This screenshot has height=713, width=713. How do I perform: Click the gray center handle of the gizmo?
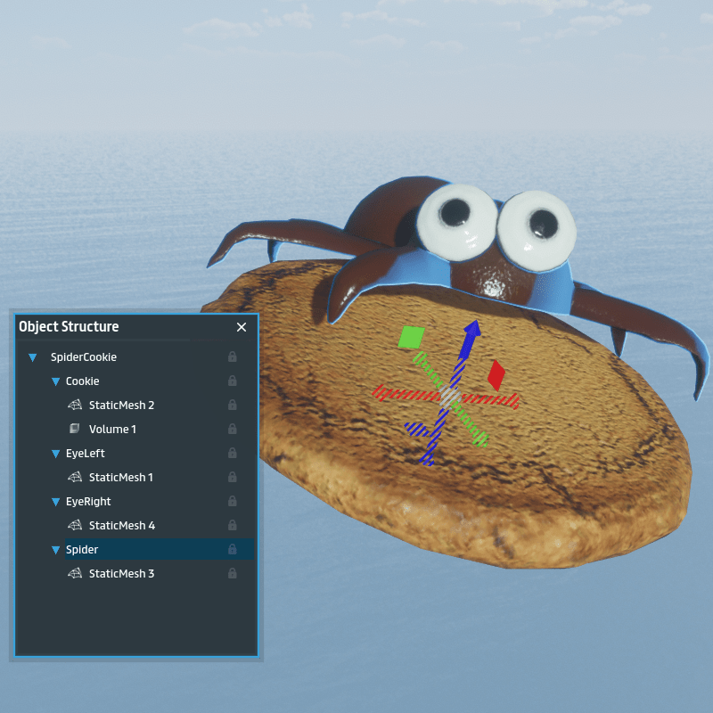pos(448,397)
